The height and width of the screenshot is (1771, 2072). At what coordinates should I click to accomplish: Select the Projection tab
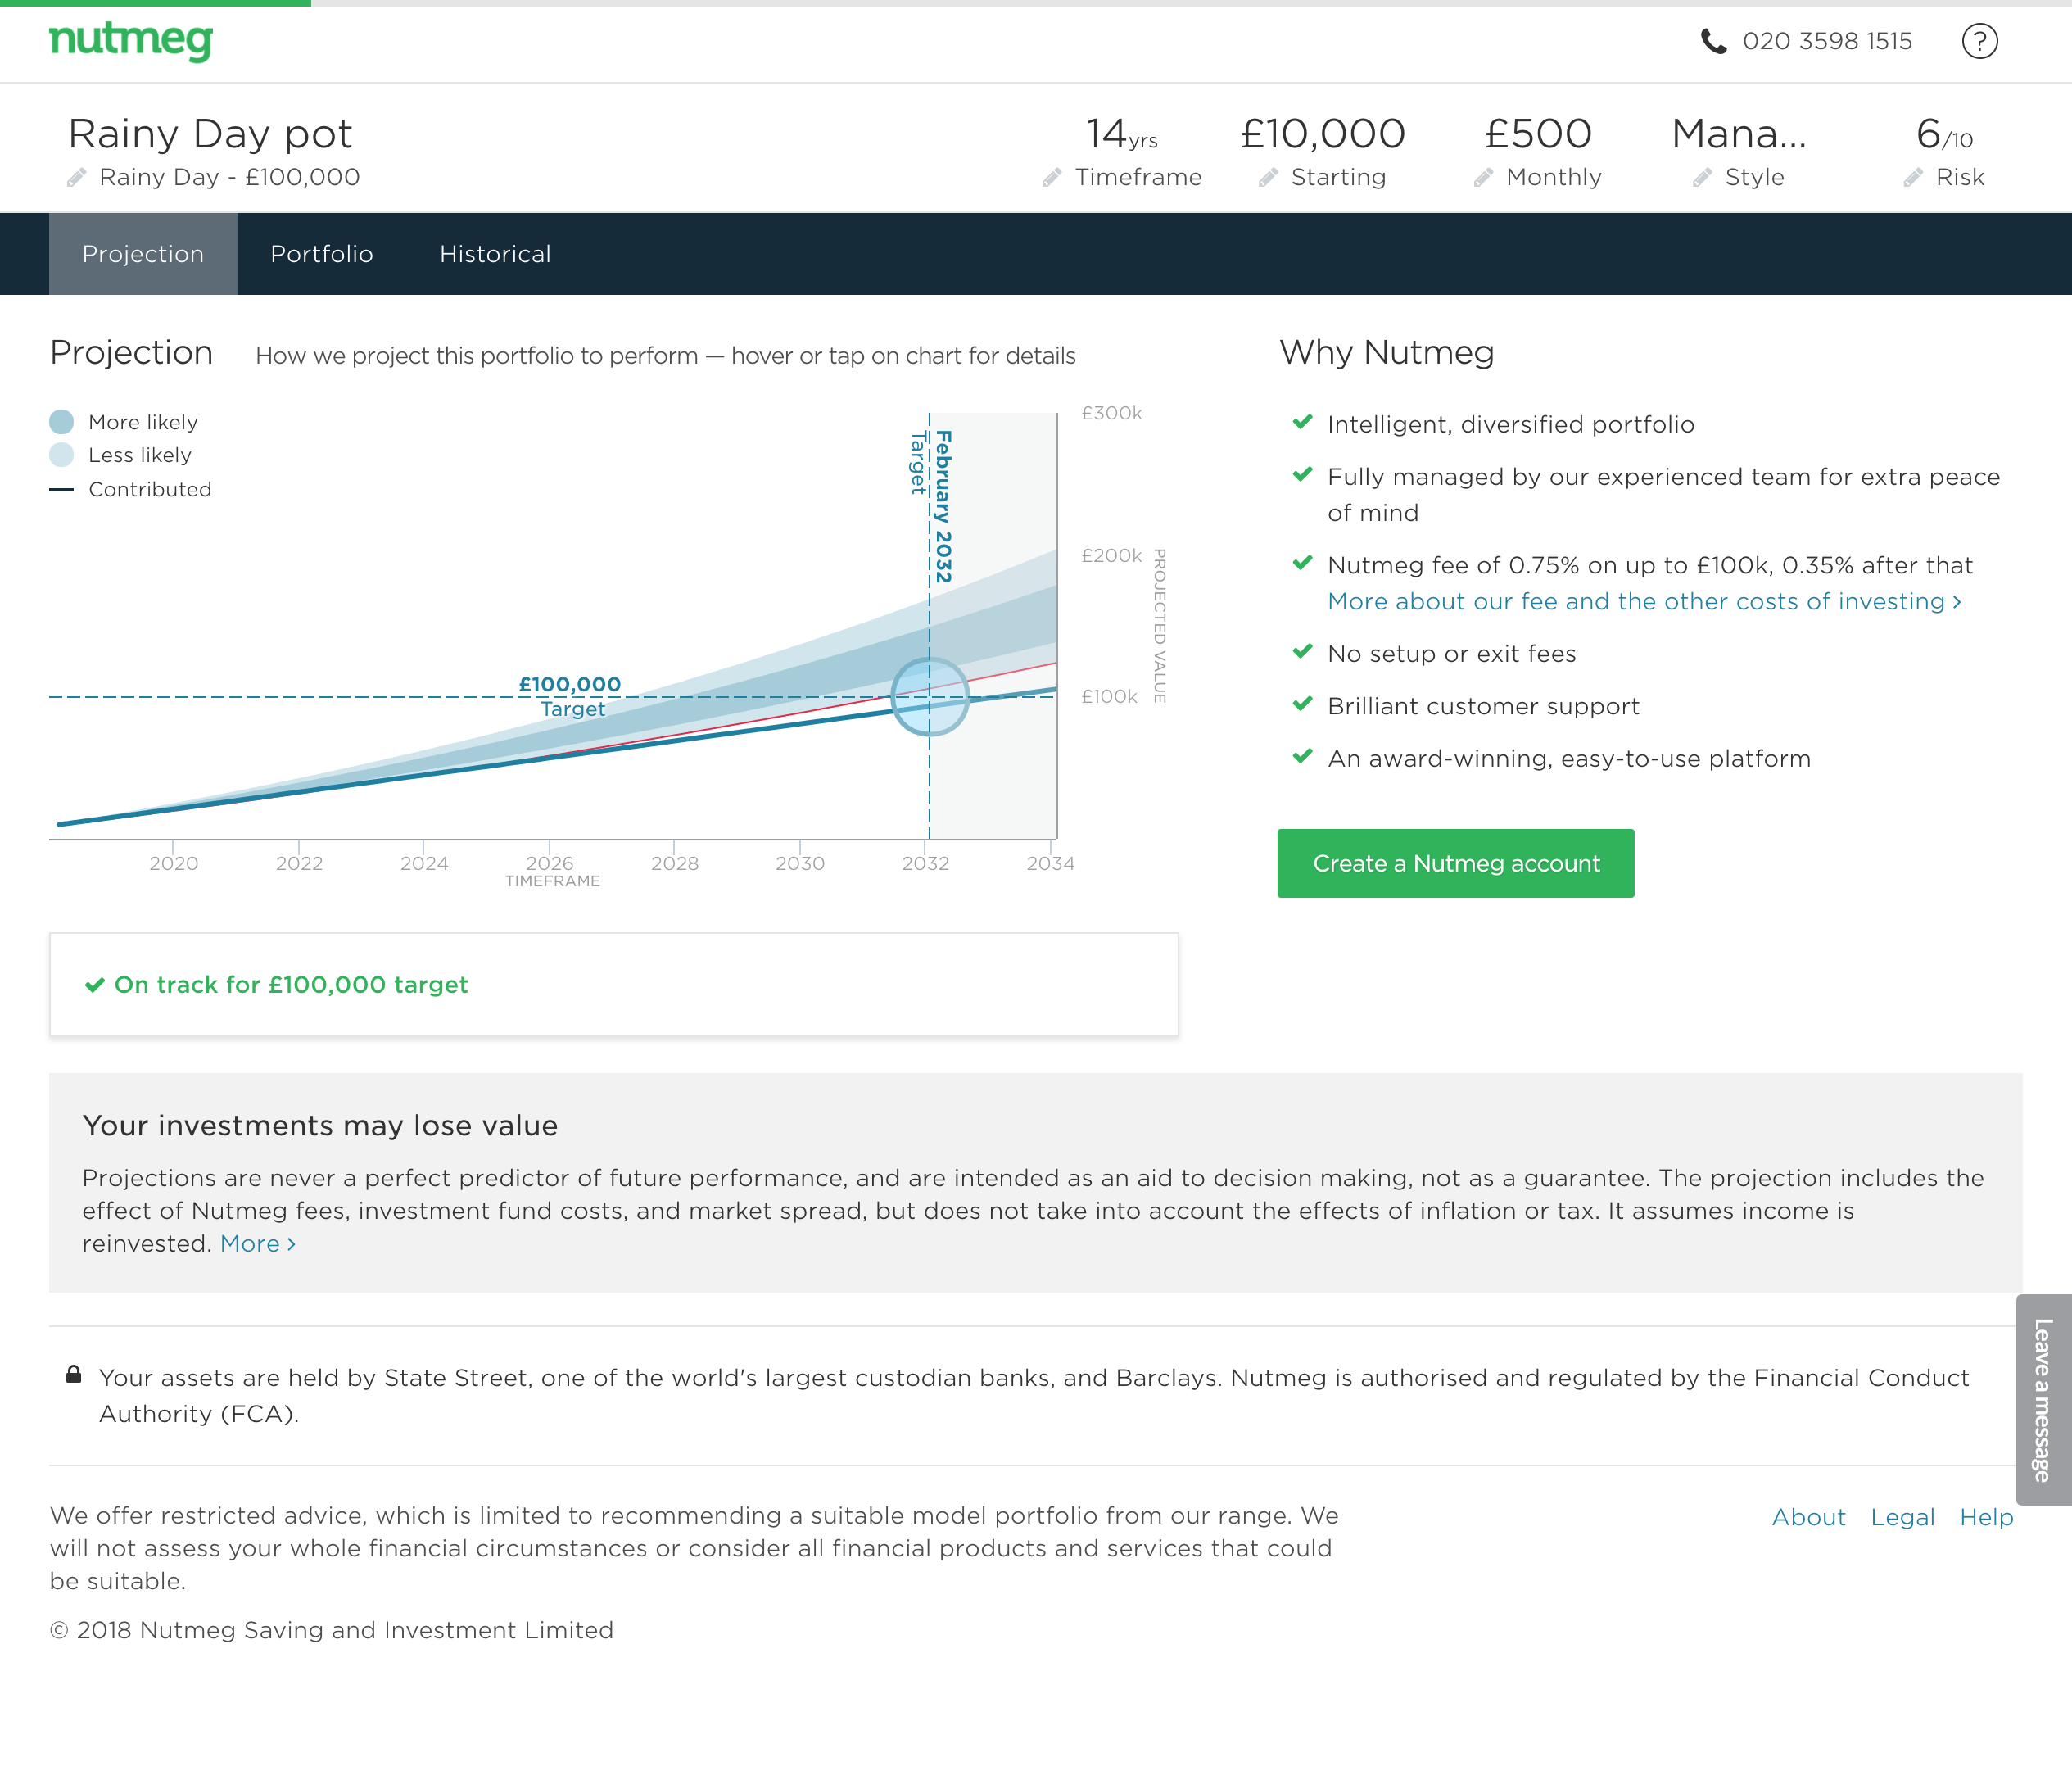(x=143, y=254)
